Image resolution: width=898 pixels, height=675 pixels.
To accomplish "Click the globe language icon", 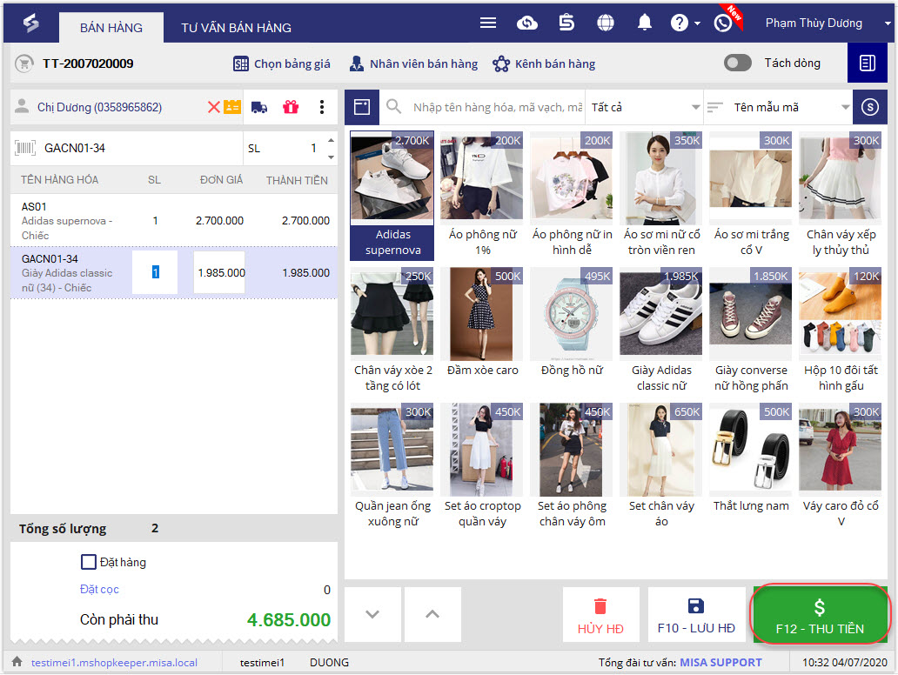I will point(606,23).
